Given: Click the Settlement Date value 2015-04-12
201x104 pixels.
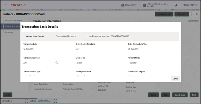Looking at the screenshot, I should [103, 86].
